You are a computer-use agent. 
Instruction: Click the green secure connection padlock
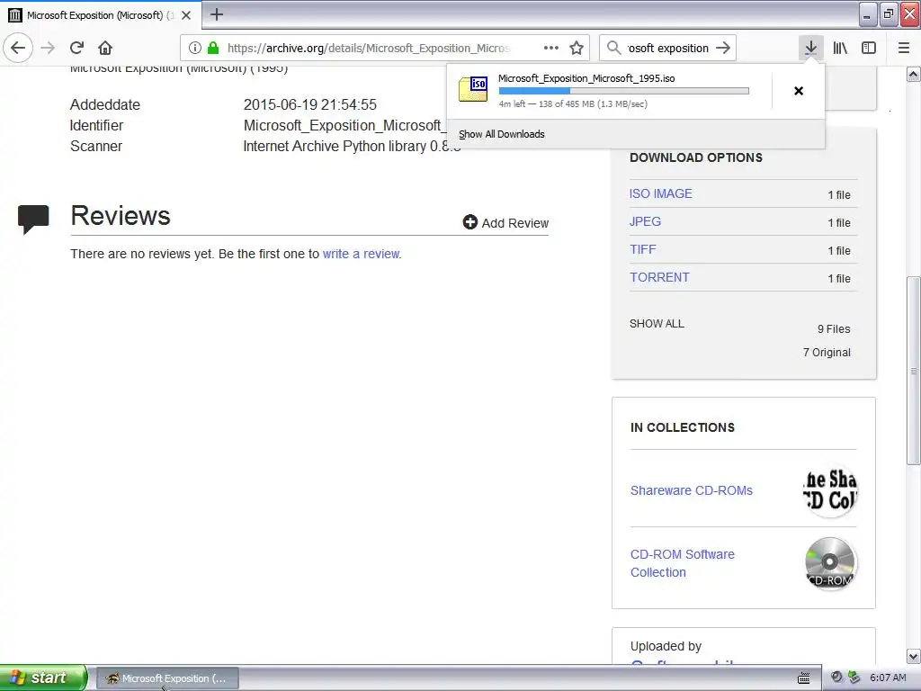(x=213, y=48)
